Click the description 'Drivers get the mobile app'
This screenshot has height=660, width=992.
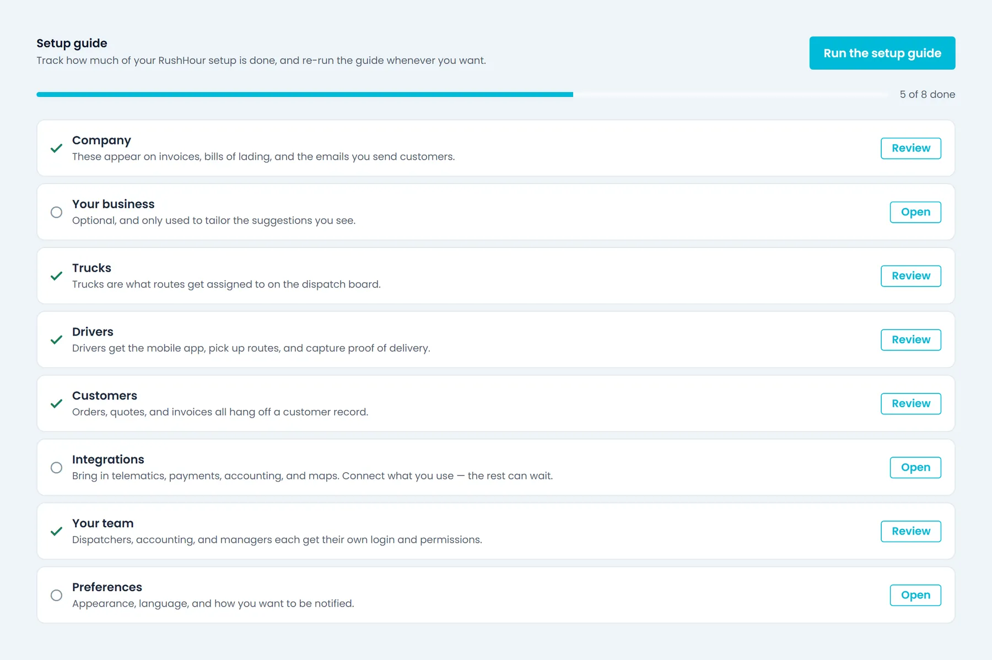tap(251, 348)
